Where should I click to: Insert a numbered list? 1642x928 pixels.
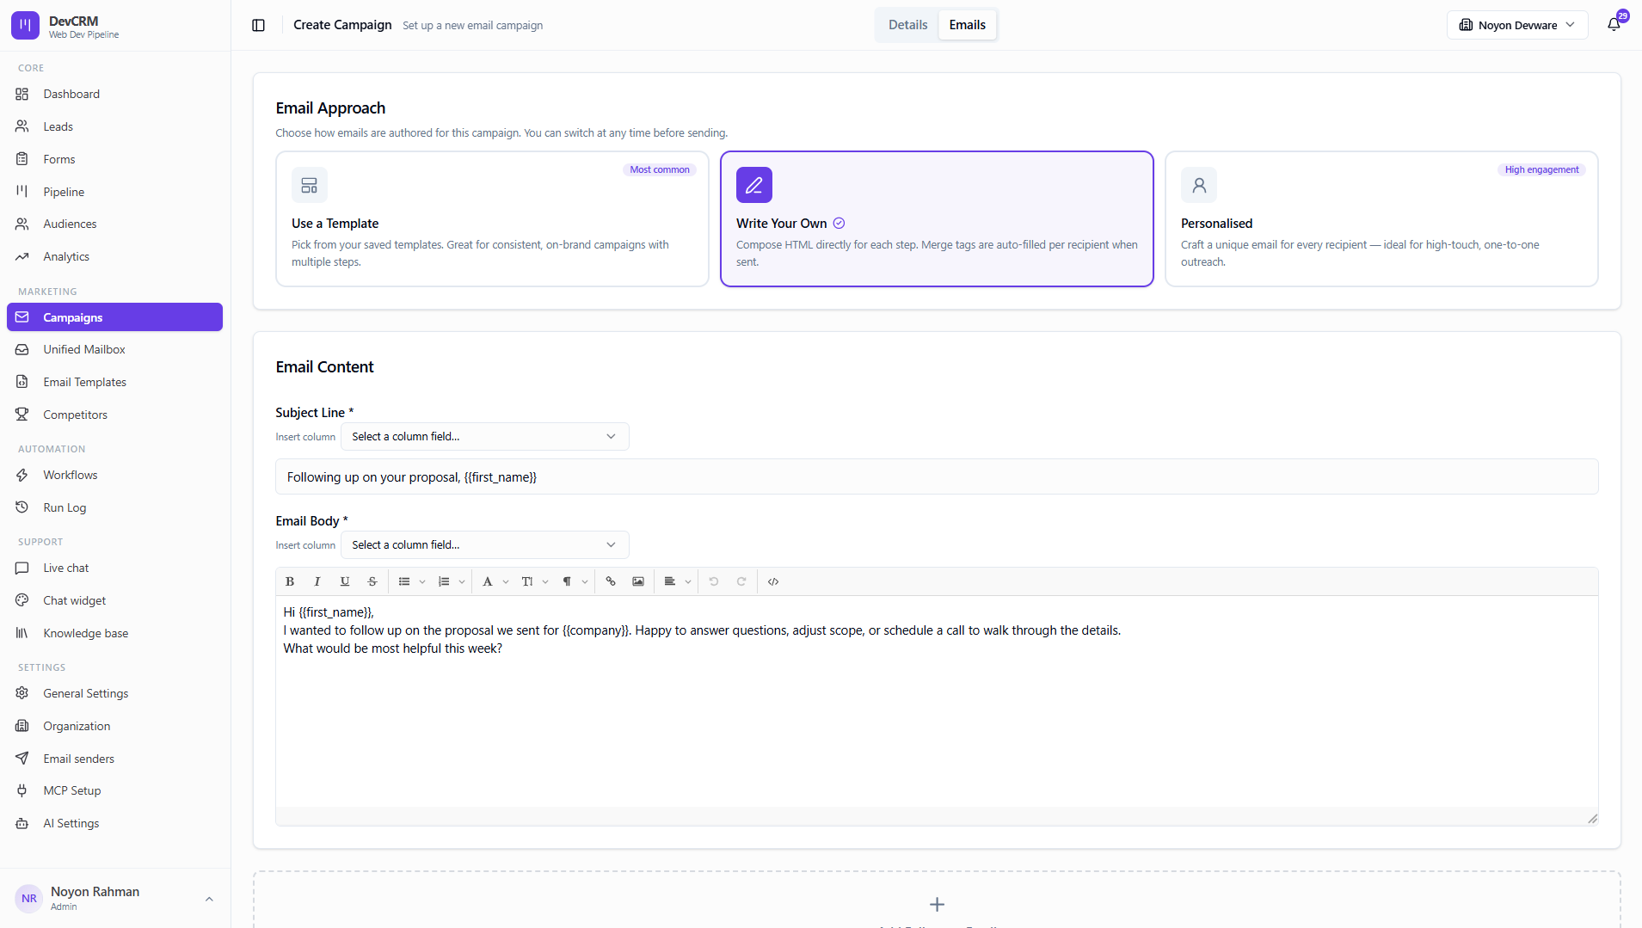click(444, 582)
